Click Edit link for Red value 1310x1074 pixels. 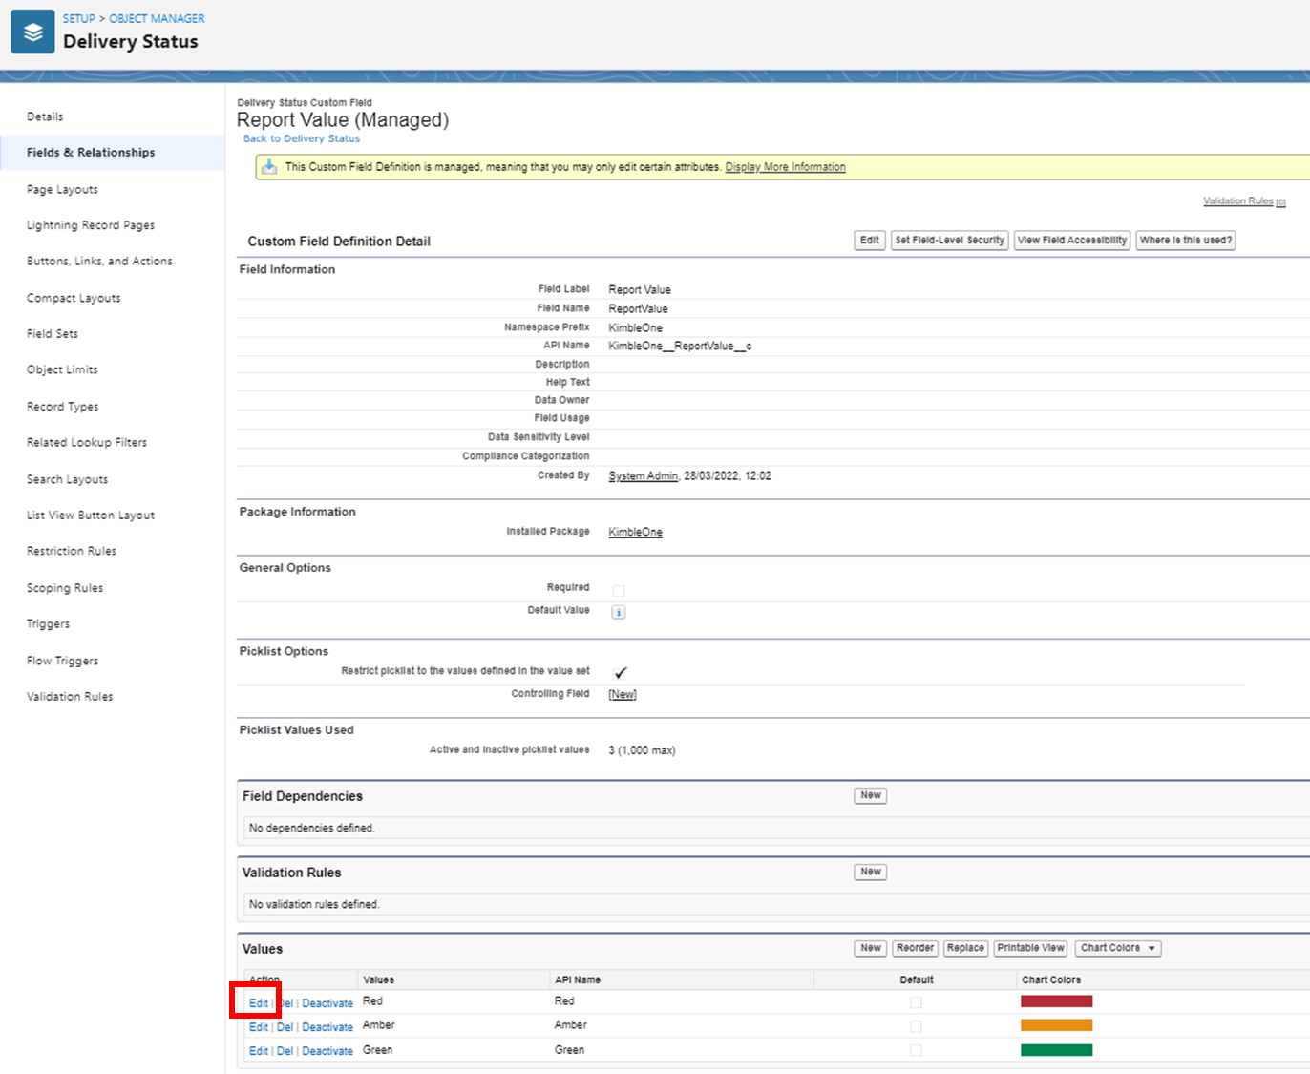point(259,1003)
